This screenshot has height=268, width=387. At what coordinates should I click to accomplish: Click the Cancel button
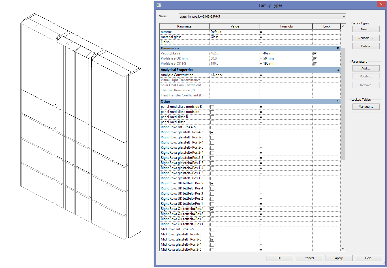309,258
